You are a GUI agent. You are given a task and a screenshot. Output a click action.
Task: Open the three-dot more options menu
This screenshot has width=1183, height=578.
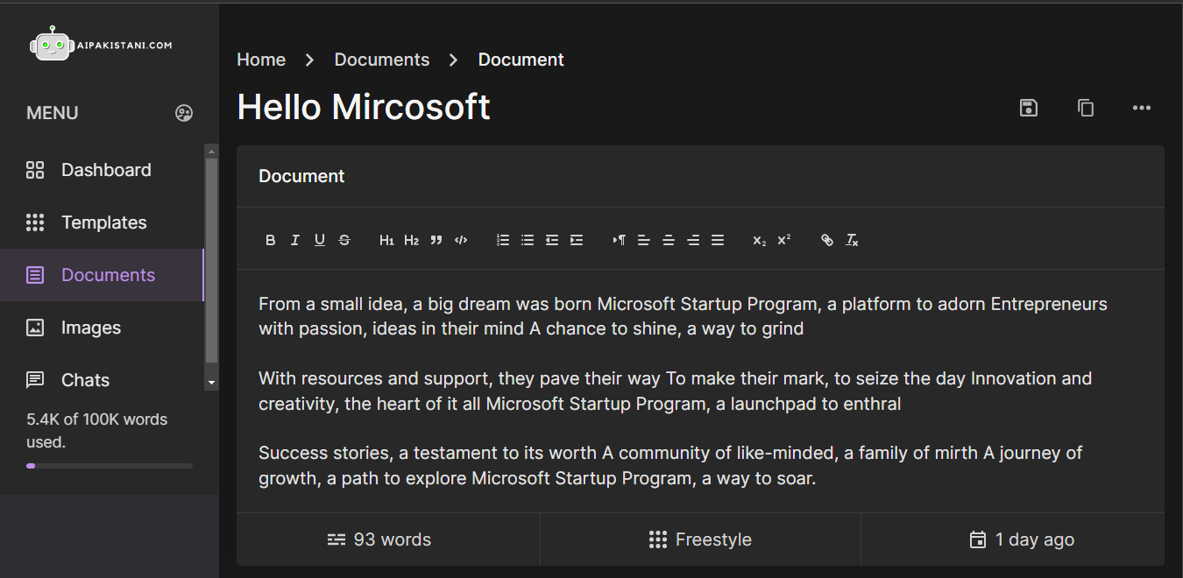pos(1141,108)
